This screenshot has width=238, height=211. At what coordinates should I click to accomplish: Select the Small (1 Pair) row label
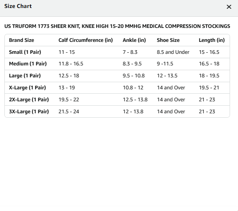(25, 52)
